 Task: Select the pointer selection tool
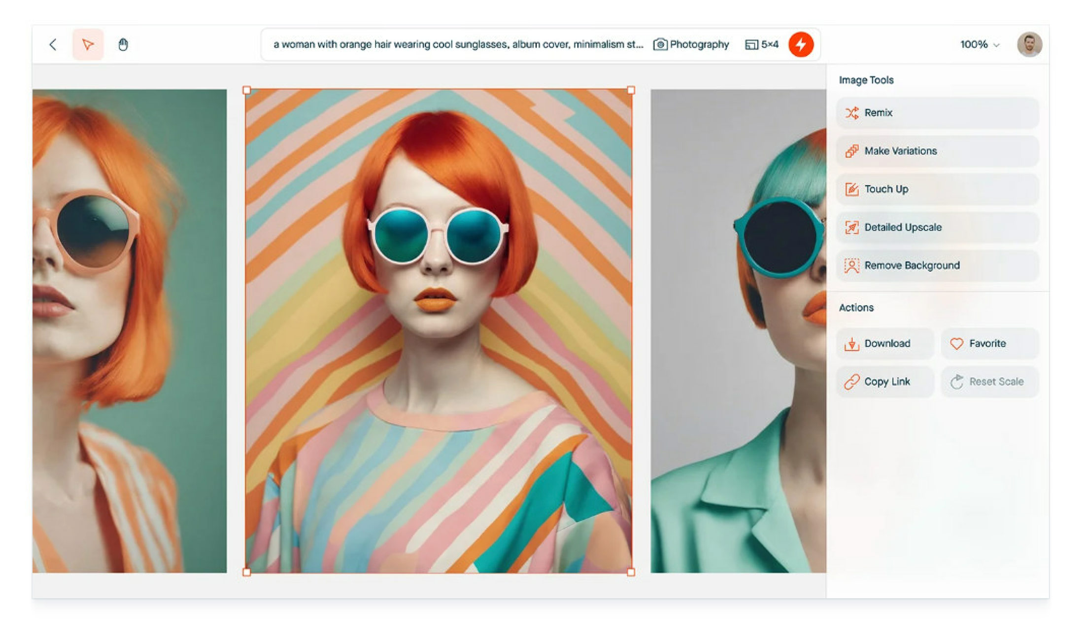88,44
